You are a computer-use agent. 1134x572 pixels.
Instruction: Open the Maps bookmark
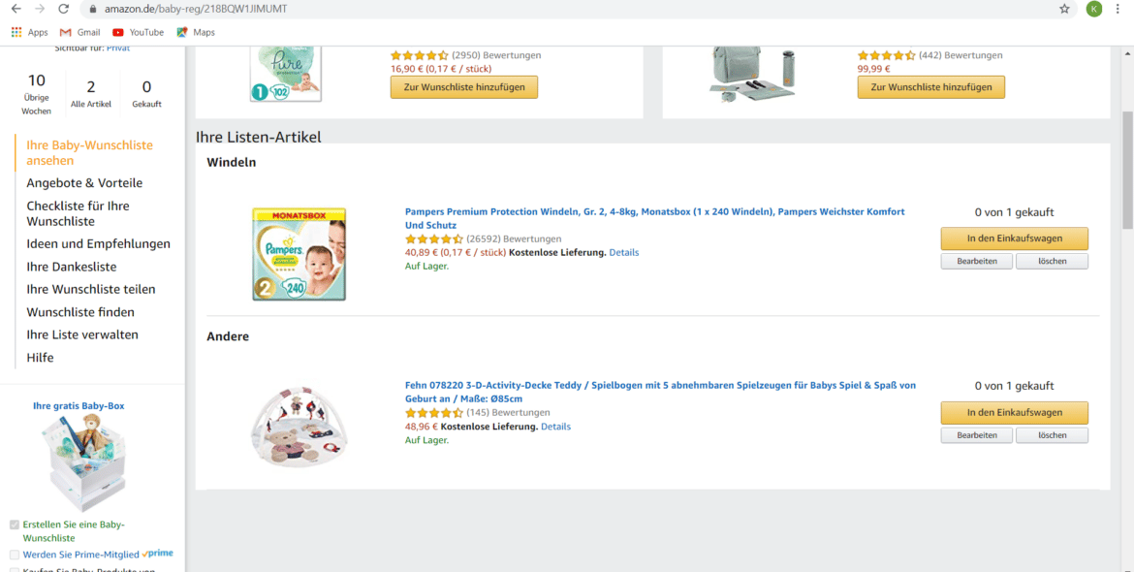[196, 32]
